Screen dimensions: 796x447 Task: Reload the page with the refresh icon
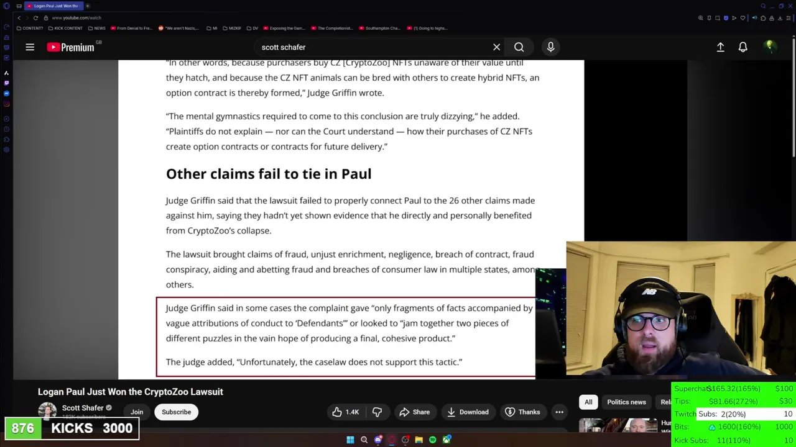[35, 18]
